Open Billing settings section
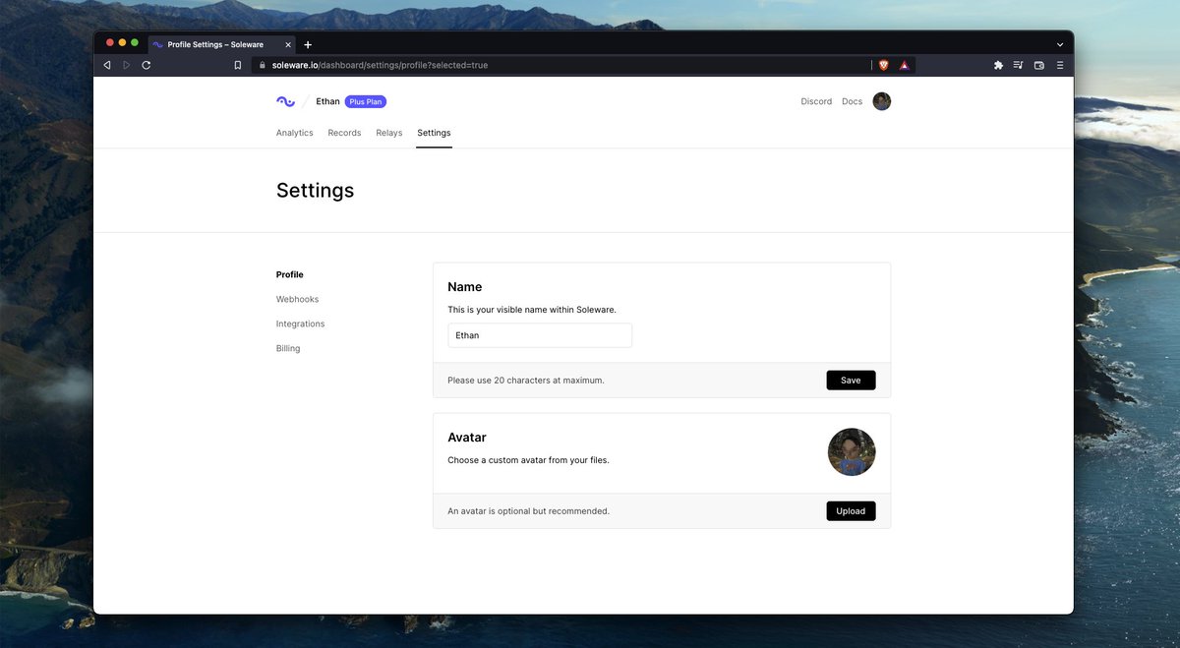 click(288, 348)
